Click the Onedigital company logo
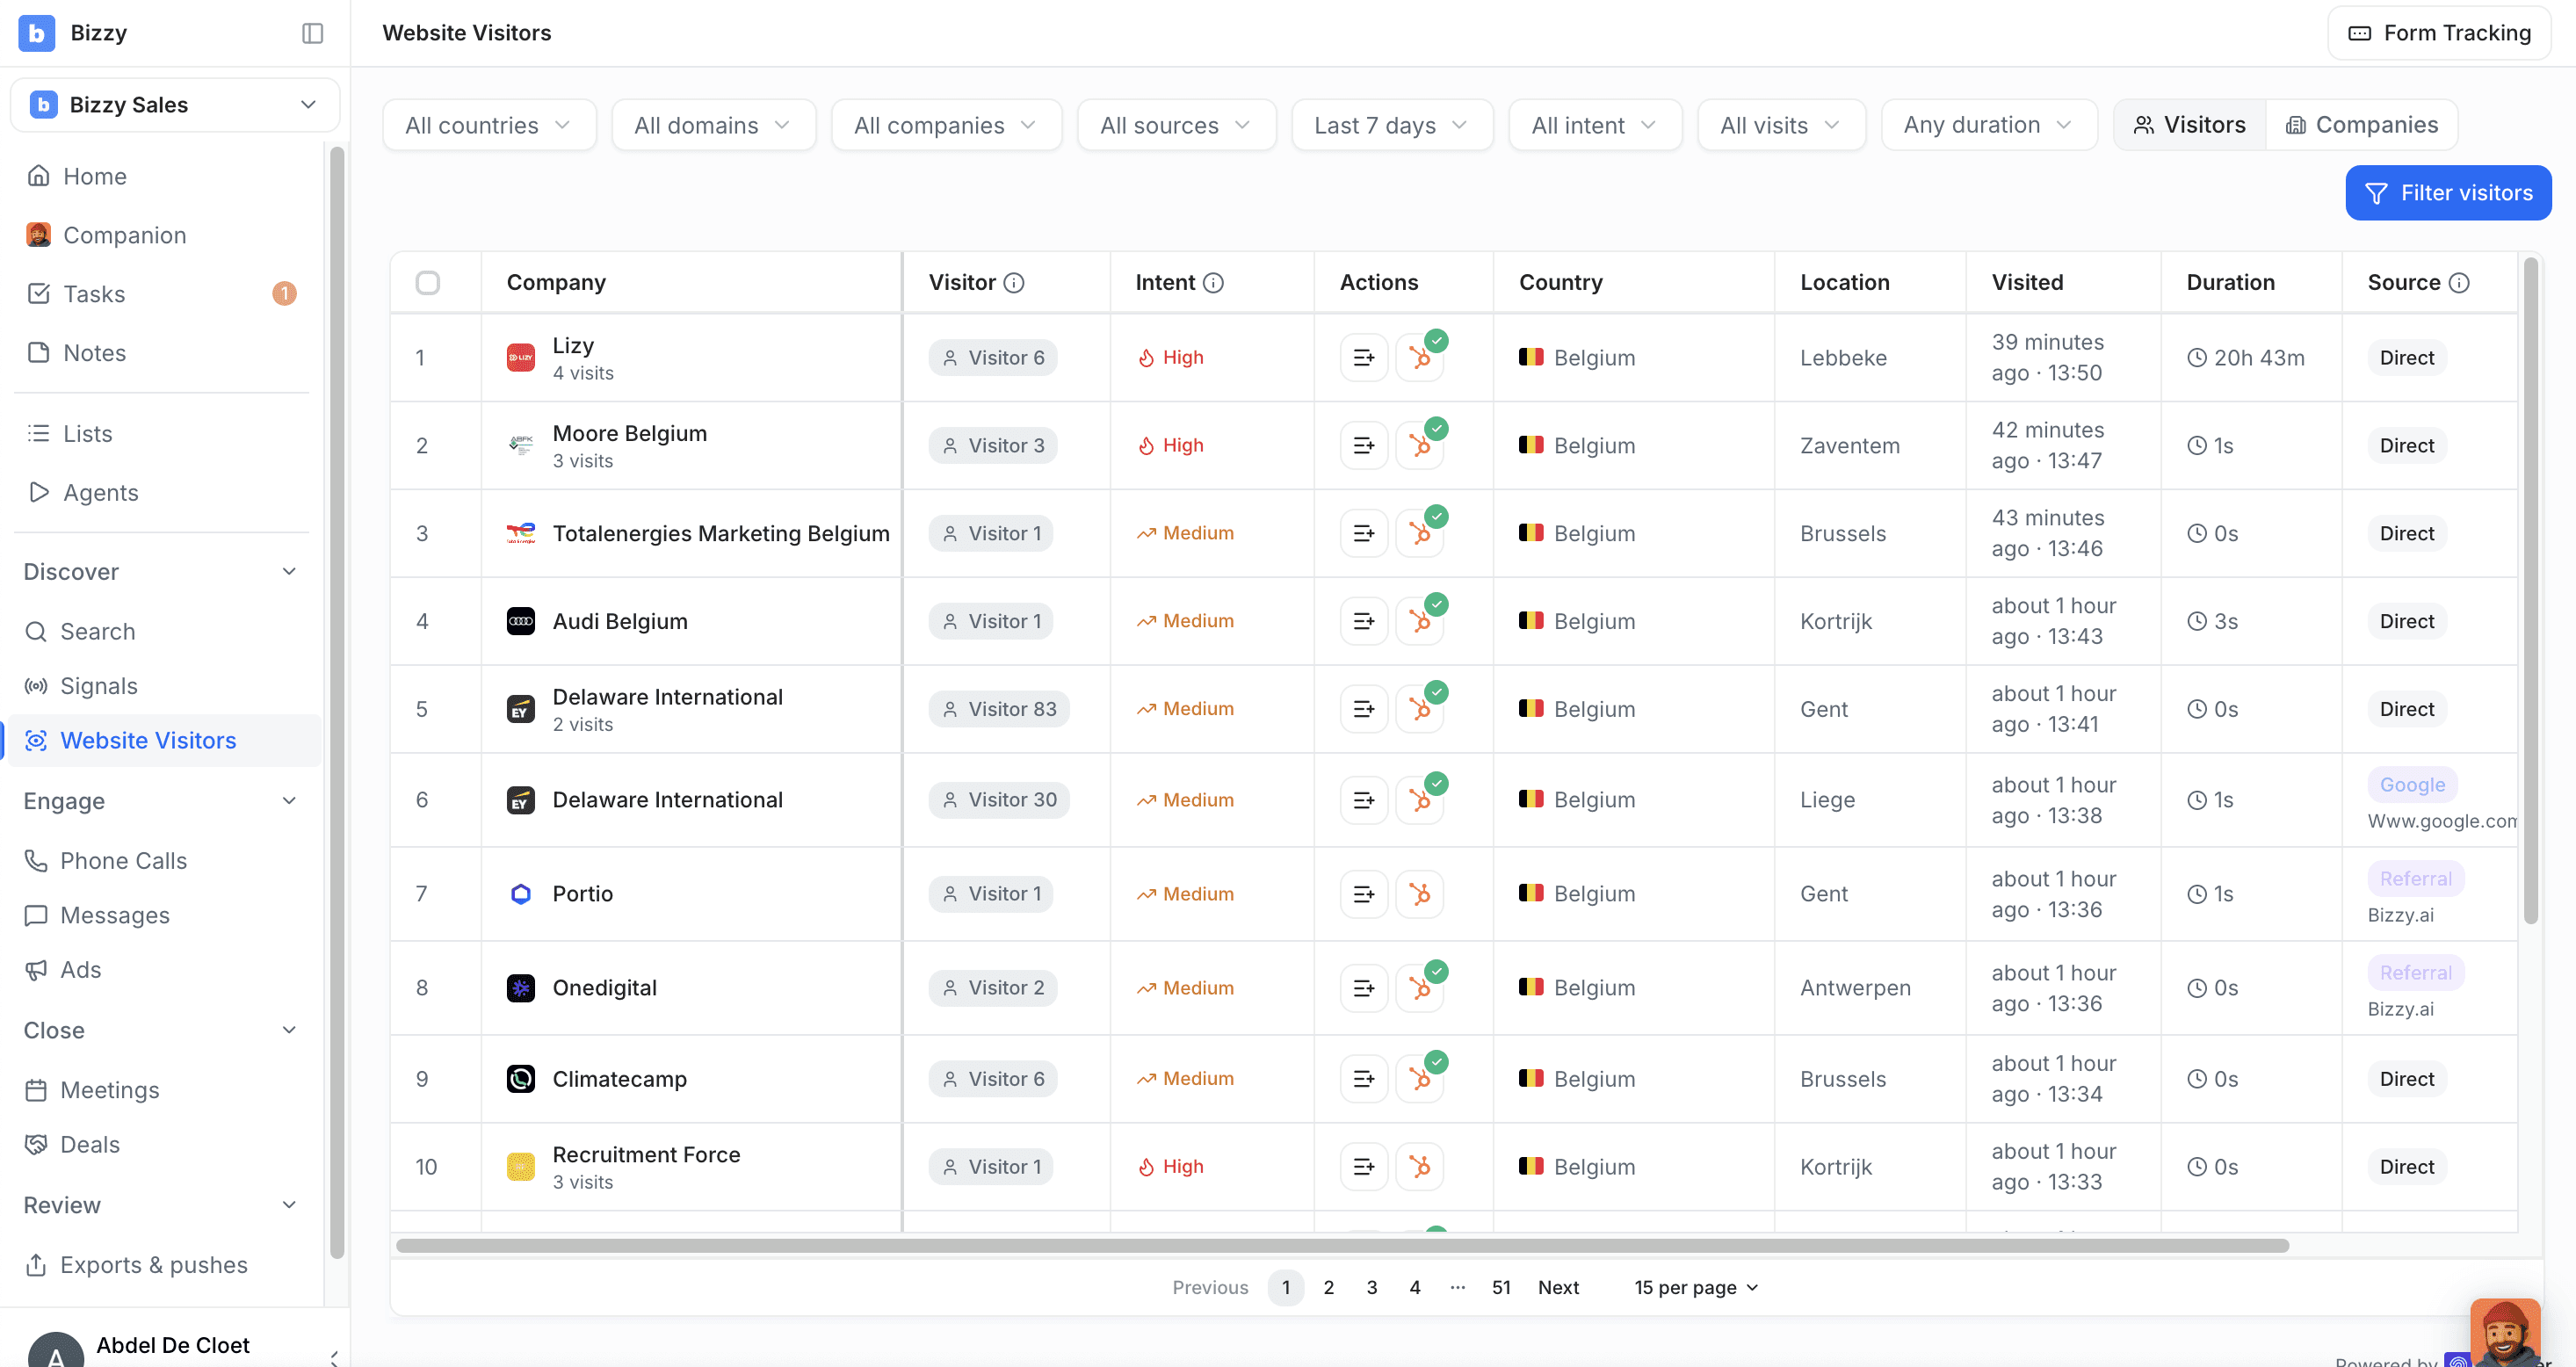The width and height of the screenshot is (2576, 1367). tap(520, 988)
